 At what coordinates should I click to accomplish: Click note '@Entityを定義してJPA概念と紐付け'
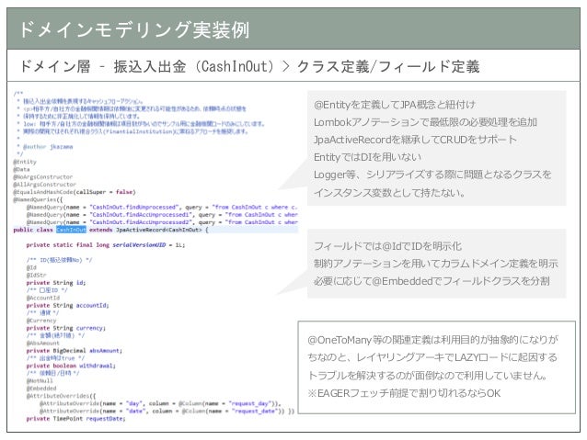(x=395, y=105)
